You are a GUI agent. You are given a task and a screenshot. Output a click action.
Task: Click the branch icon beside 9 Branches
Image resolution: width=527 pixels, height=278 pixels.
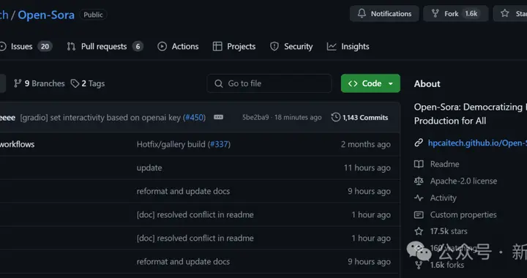click(18, 83)
